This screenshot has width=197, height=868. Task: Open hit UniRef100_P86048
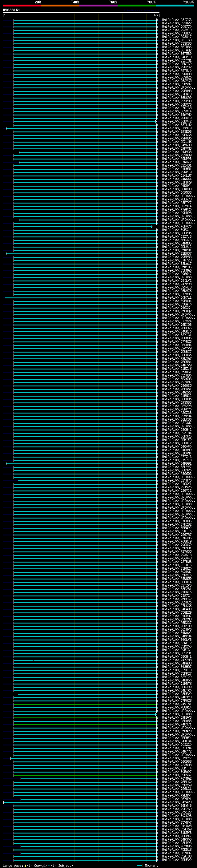pos(176,558)
